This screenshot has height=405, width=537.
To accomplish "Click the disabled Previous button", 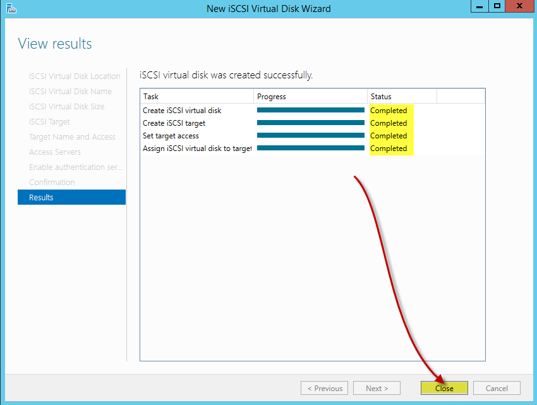I will (x=324, y=388).
